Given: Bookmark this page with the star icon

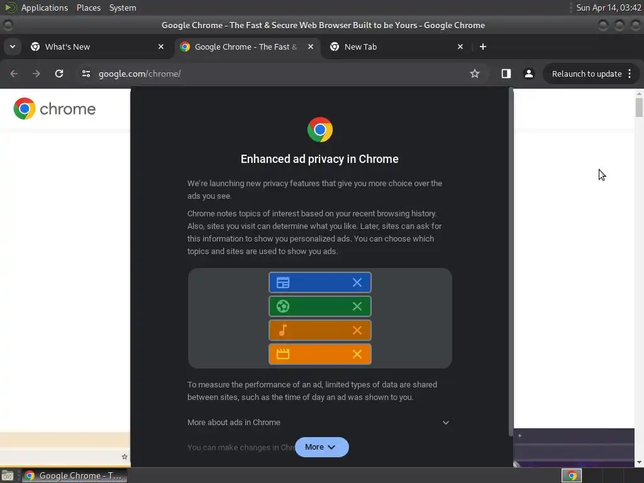Looking at the screenshot, I should click(475, 74).
